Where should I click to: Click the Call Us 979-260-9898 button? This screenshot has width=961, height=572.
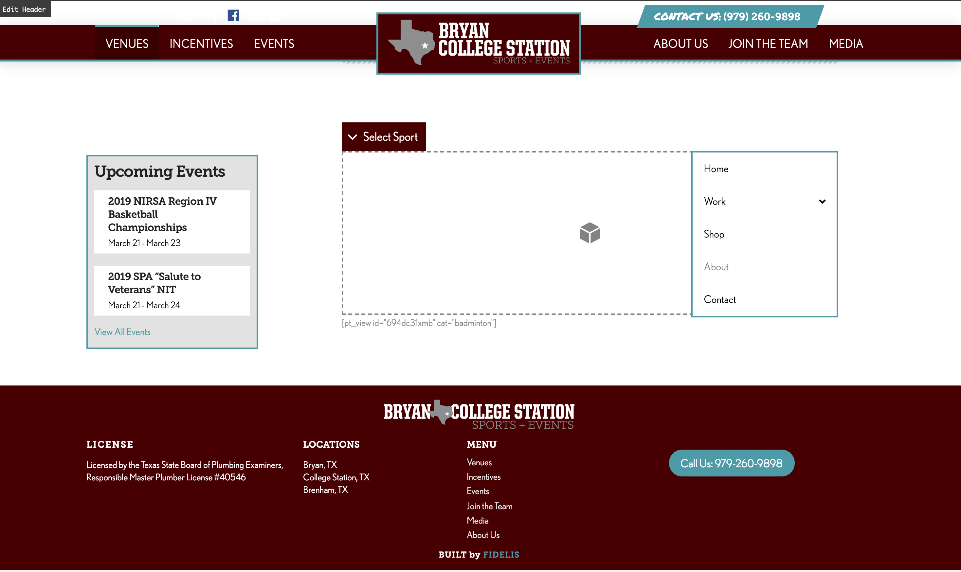[731, 463]
